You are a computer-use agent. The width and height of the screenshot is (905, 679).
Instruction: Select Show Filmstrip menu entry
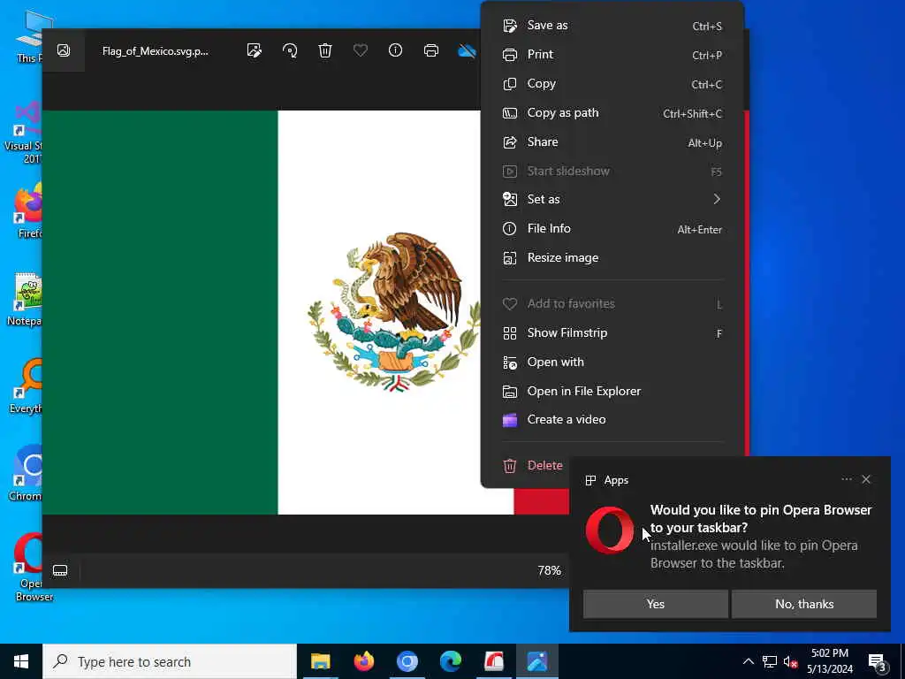pyautogui.click(x=612, y=333)
